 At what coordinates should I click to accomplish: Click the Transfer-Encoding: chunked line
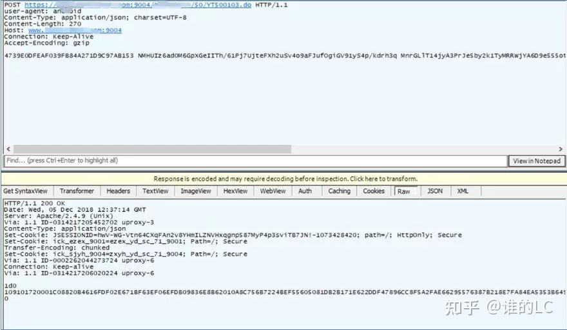coord(57,248)
